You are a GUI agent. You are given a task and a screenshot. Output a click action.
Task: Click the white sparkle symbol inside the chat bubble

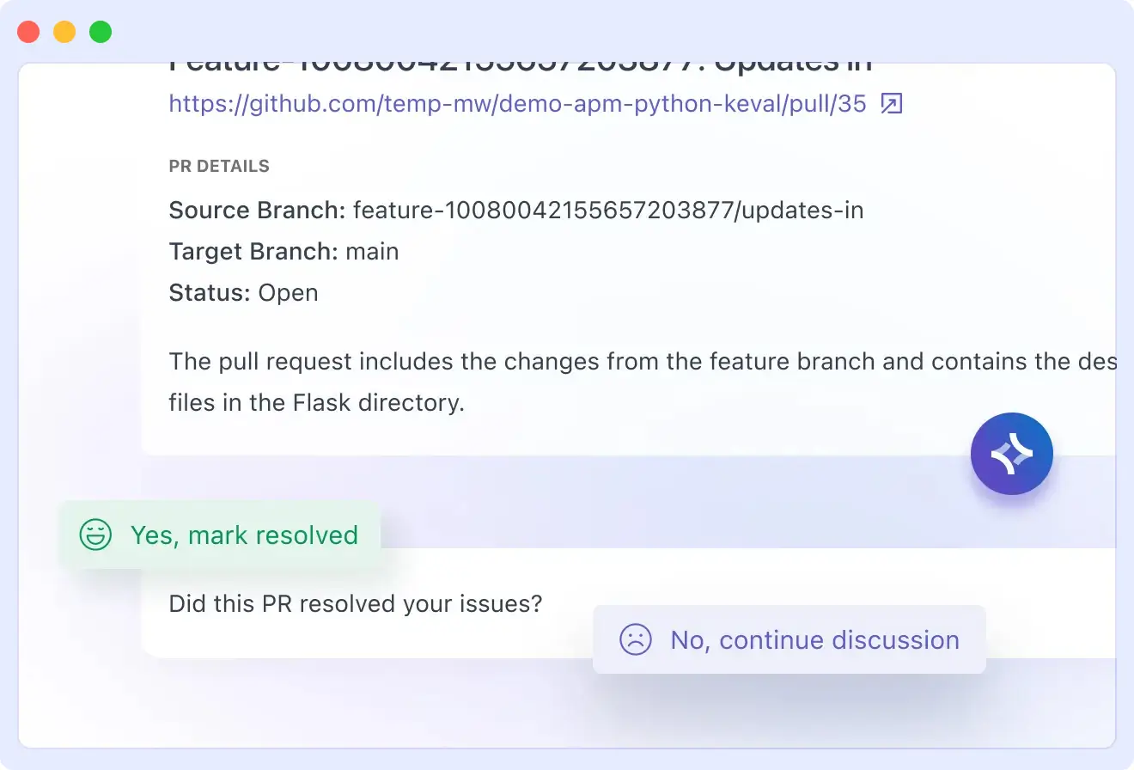[x=1011, y=454]
